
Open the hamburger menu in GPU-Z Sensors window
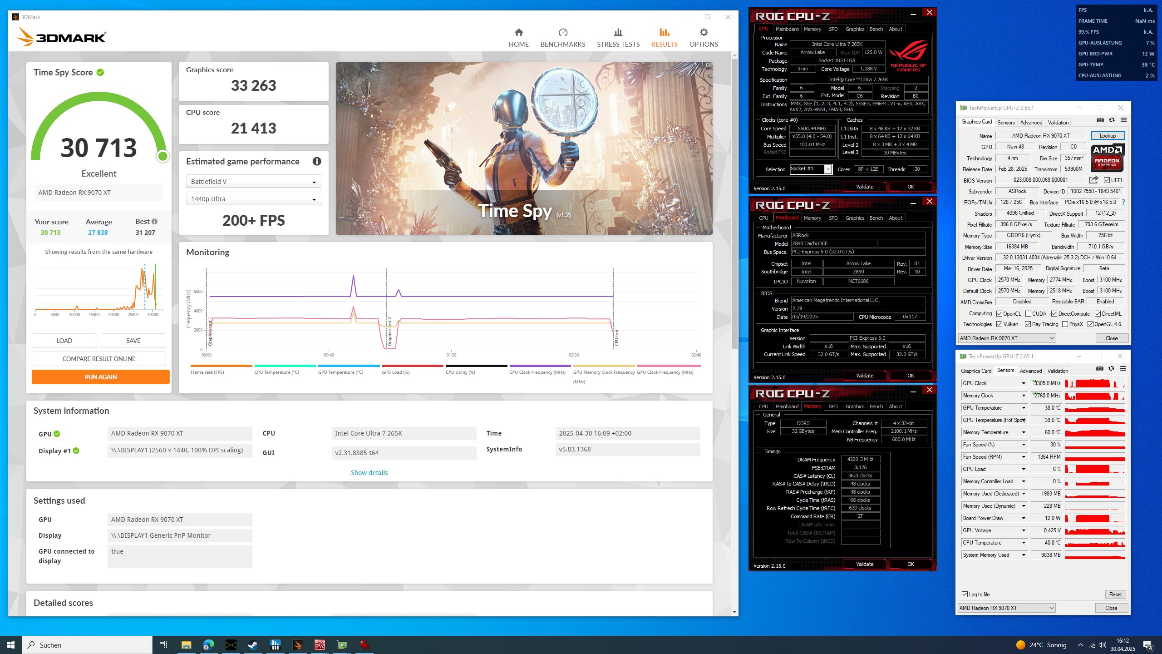(x=1123, y=369)
